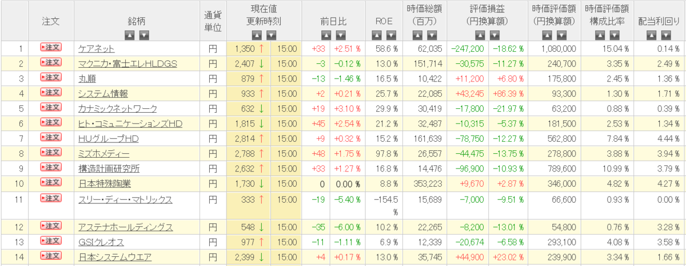Sort ROE column descending with down arrow
Screen dimensions: 686x266
pos(390,35)
